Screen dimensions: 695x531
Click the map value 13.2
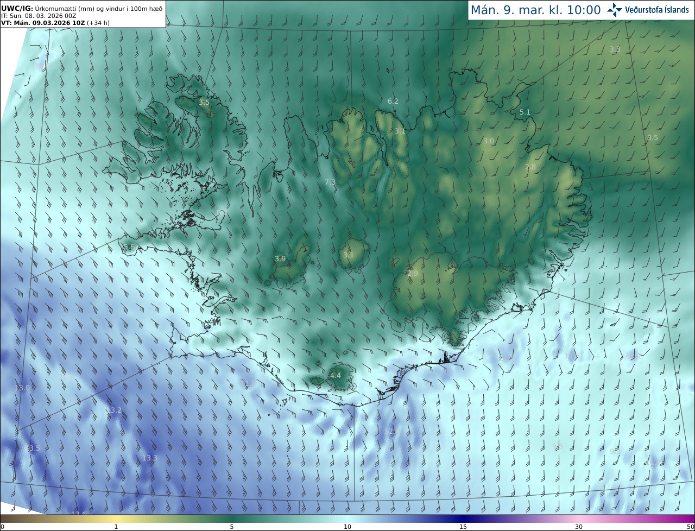tap(114, 410)
